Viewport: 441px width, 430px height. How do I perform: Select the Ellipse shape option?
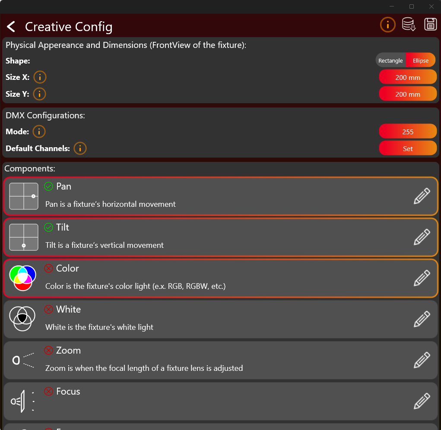coord(420,60)
